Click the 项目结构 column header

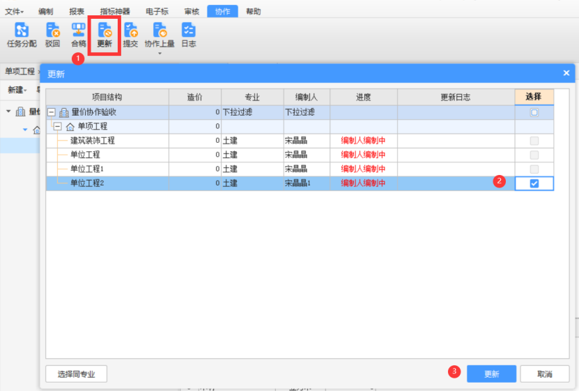pos(107,97)
